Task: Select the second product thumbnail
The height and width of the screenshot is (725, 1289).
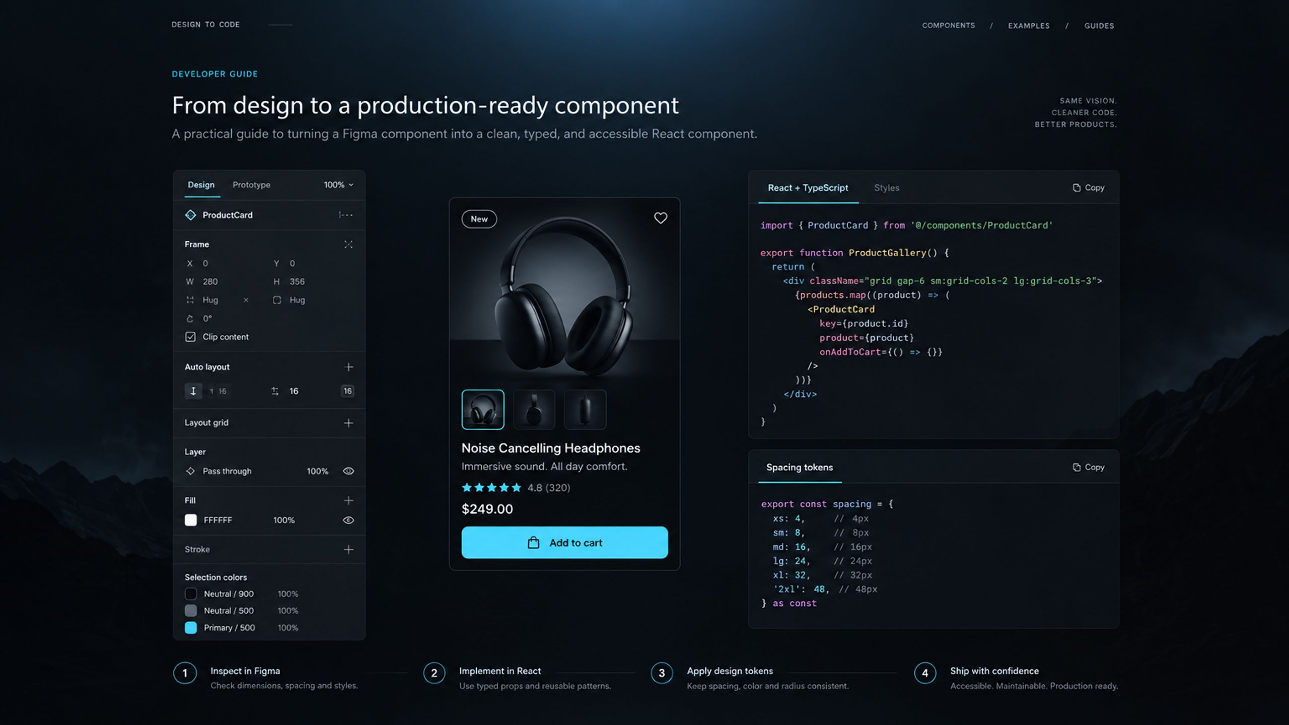Action: click(534, 409)
